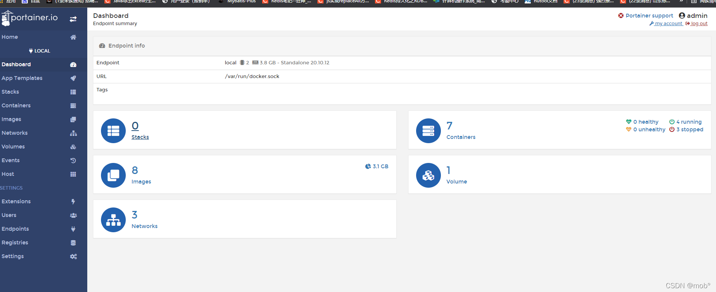Click the admin user avatar icon
Image resolution: width=716 pixels, height=292 pixels.
click(682, 16)
